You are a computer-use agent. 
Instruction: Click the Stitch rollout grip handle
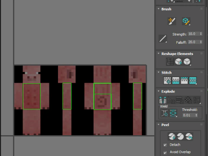[201, 72]
